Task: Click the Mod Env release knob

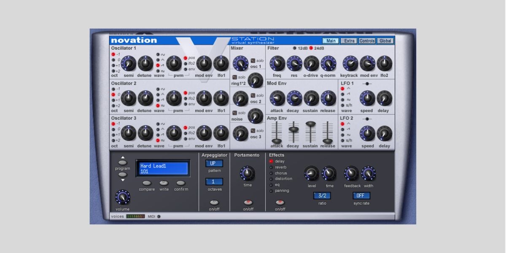Action: pos(328,98)
